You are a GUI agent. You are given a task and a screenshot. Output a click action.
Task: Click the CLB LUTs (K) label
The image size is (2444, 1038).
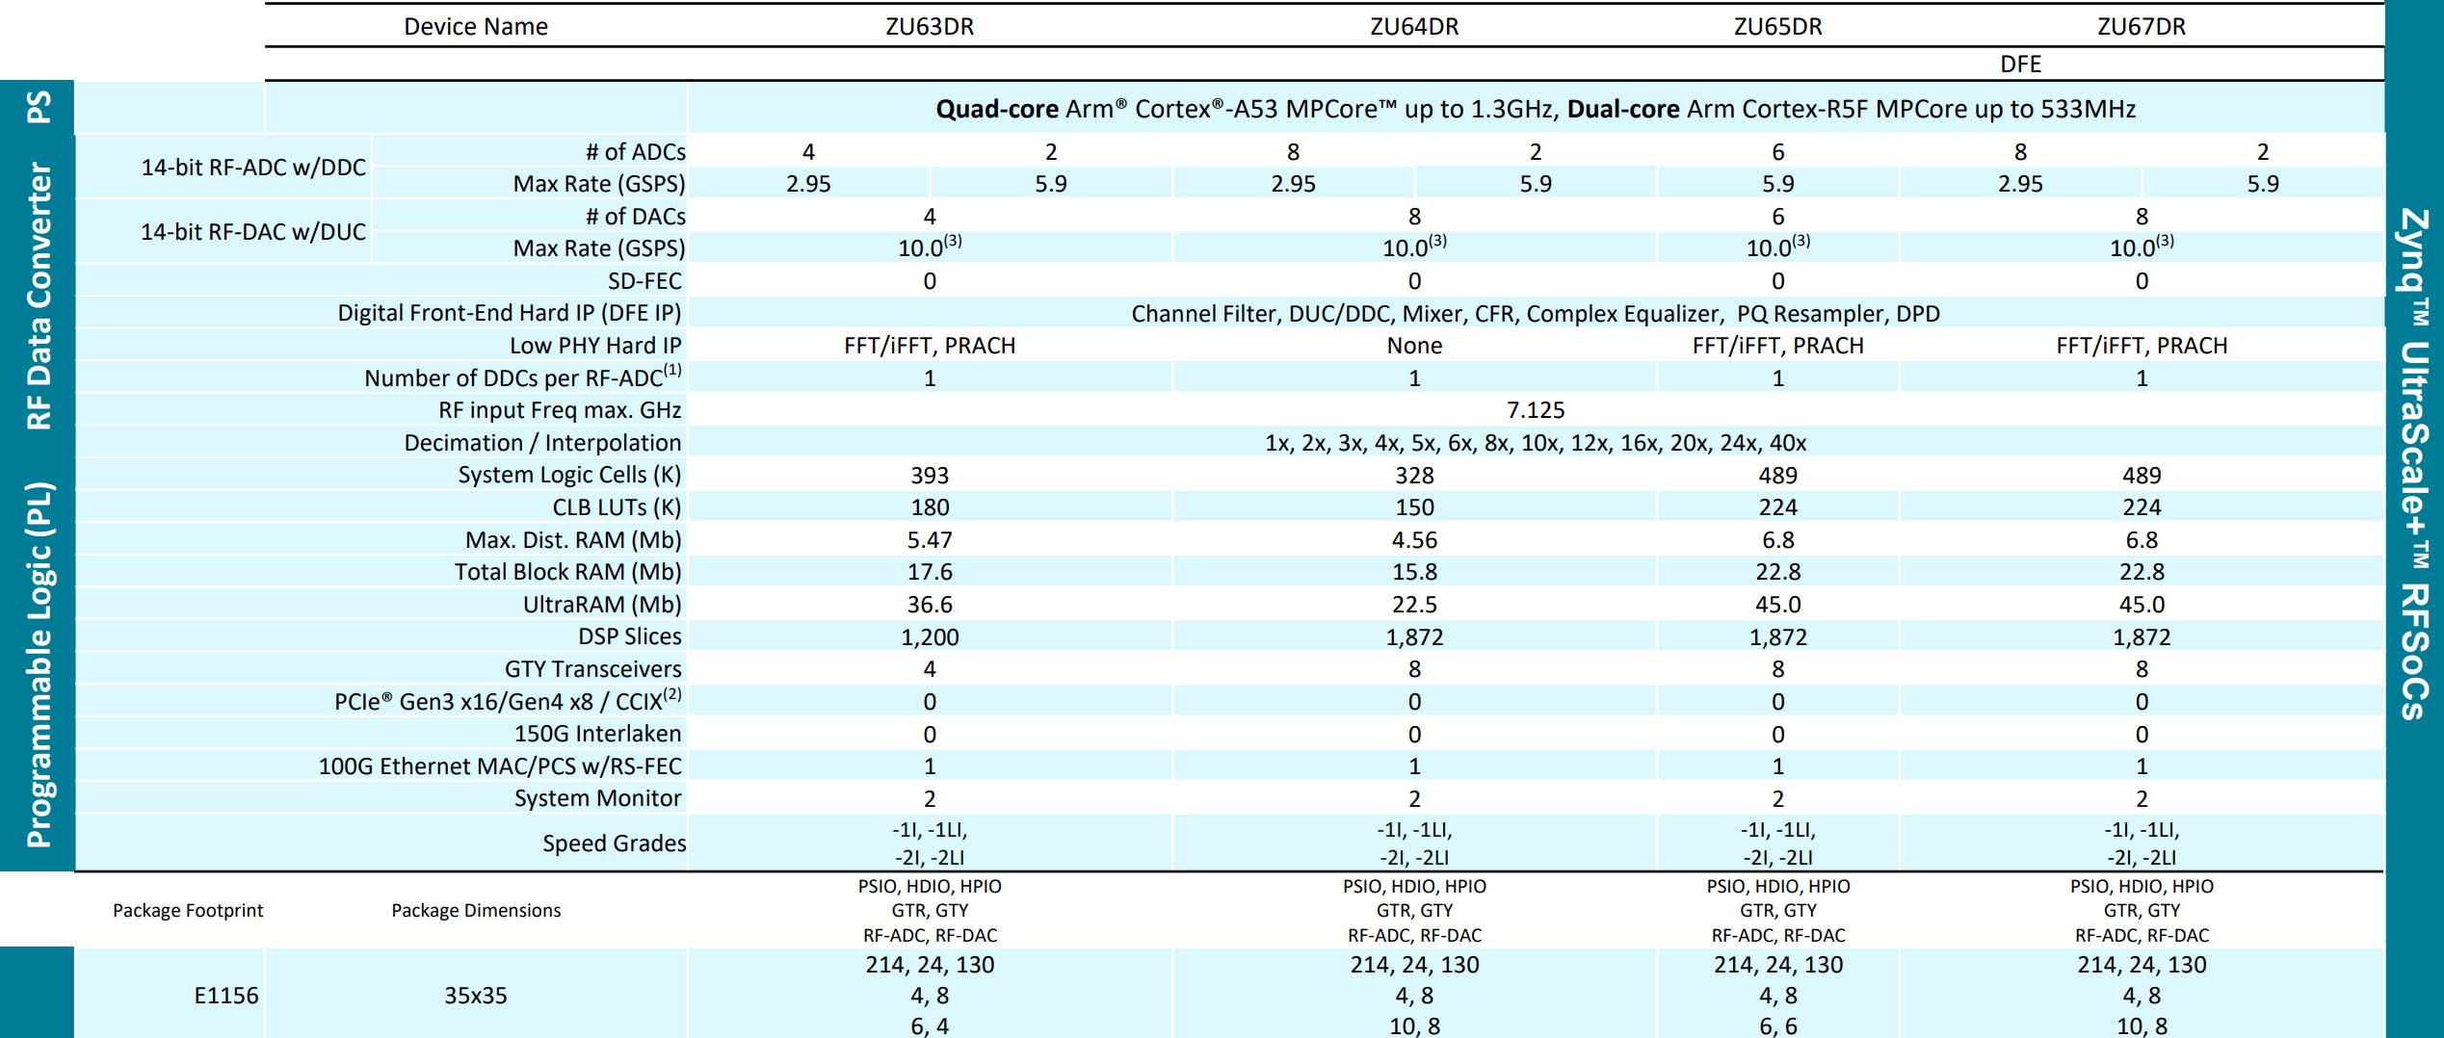(x=617, y=507)
